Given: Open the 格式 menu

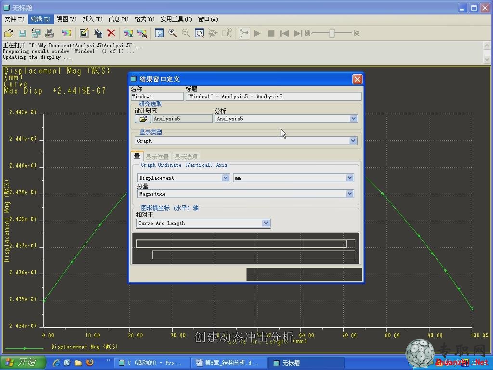Looking at the screenshot, I should pos(144,19).
